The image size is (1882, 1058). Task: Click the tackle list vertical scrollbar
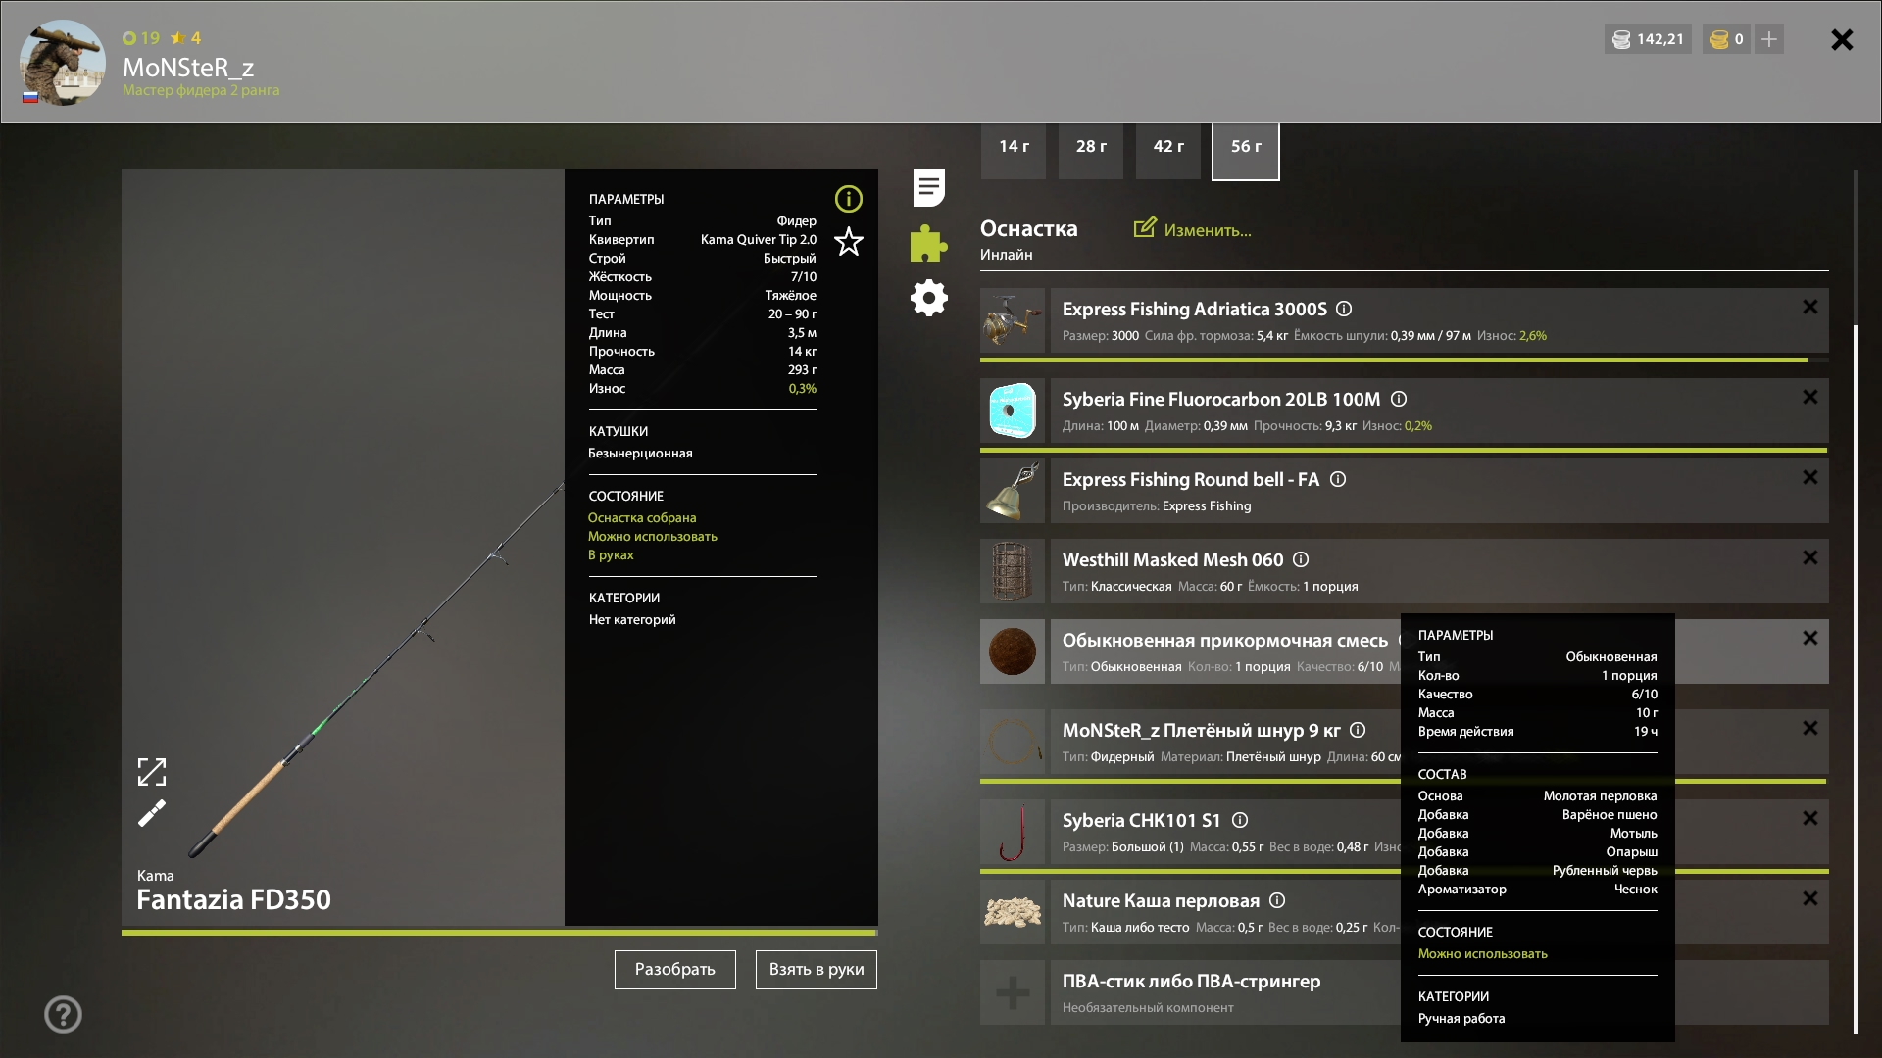(x=1856, y=676)
